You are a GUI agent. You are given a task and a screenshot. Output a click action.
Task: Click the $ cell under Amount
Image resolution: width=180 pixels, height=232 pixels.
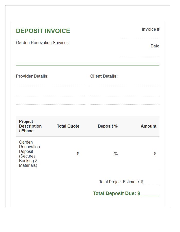(155, 154)
